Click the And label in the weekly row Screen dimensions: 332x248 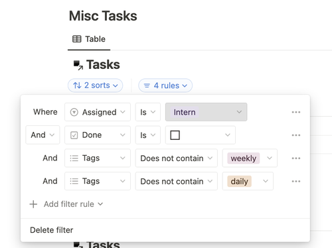[x=50, y=158]
